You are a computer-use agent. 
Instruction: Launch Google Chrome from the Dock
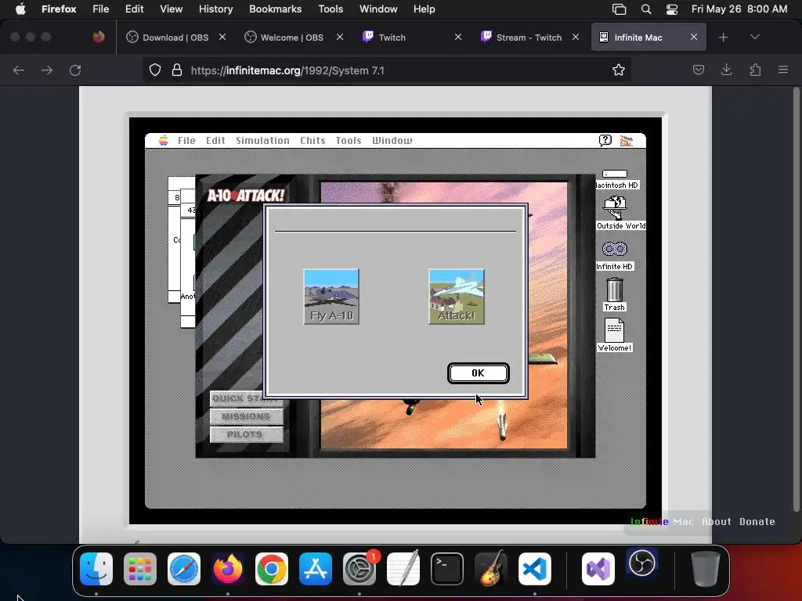(x=272, y=569)
